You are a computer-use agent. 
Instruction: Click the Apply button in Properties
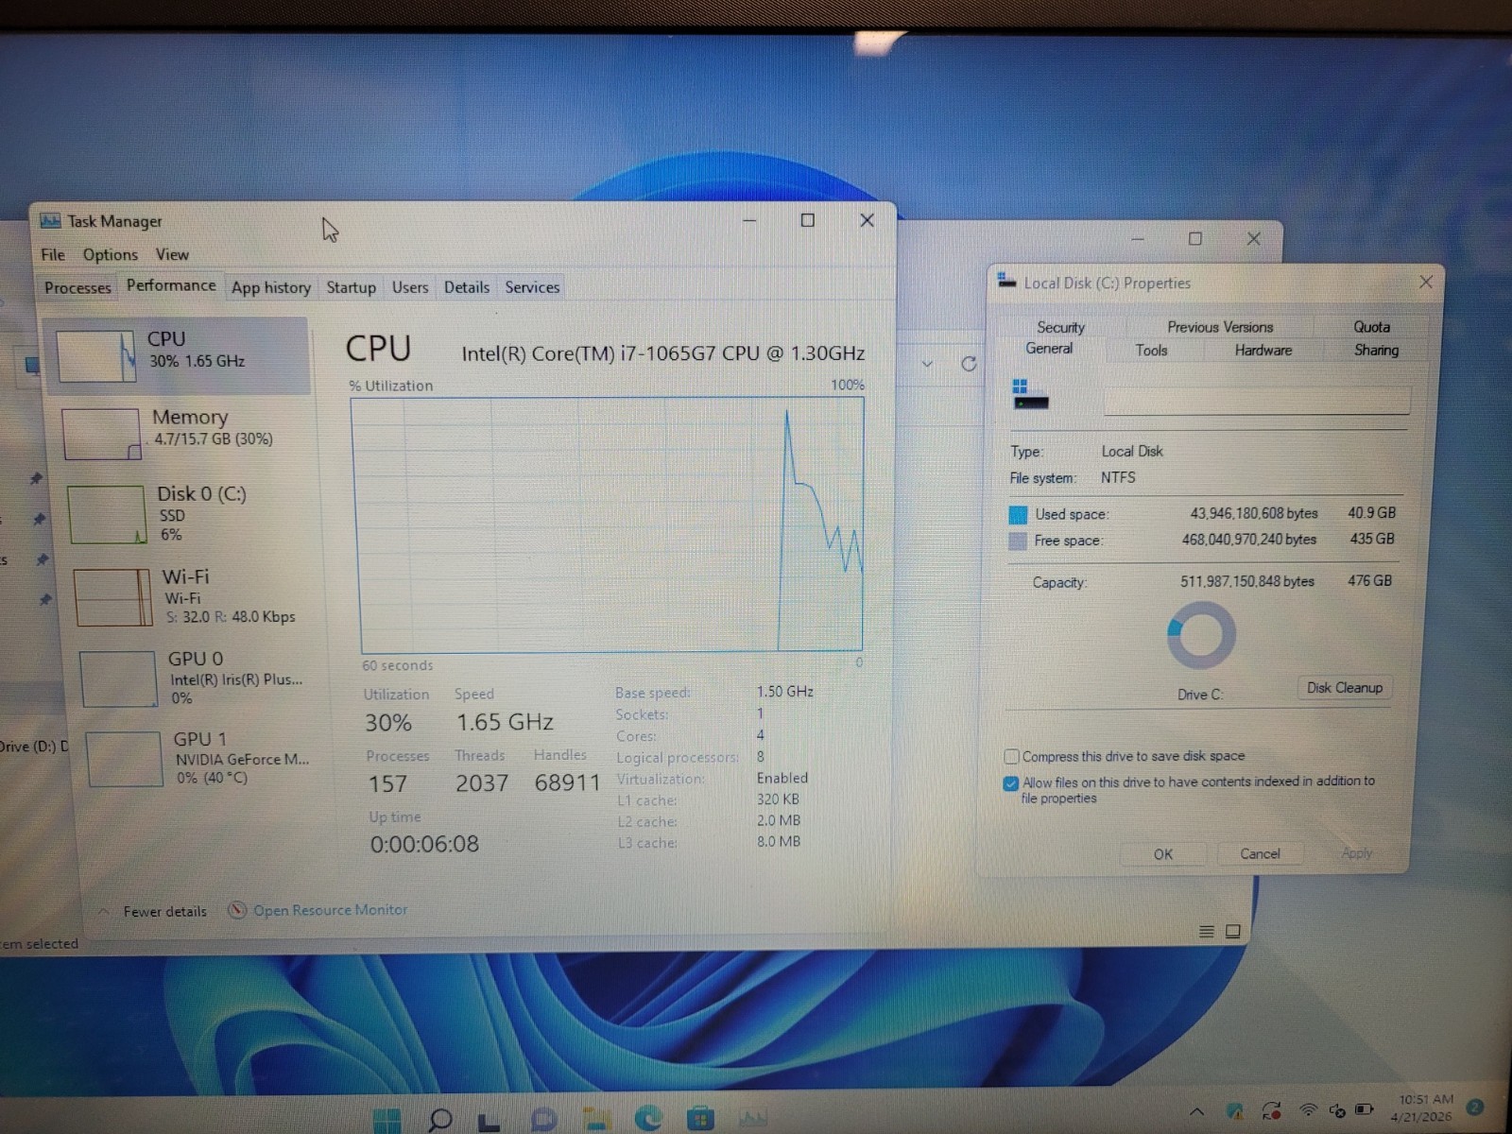click(x=1357, y=853)
